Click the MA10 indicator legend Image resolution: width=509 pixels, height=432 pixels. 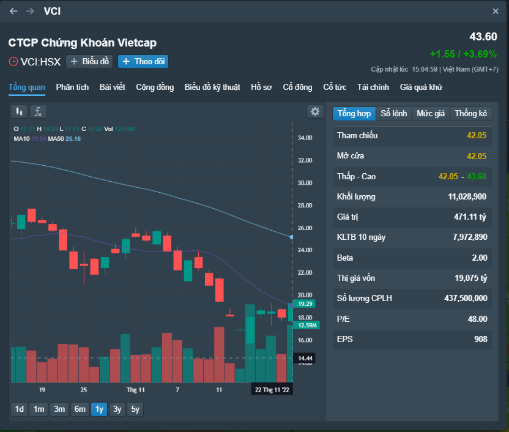point(30,138)
